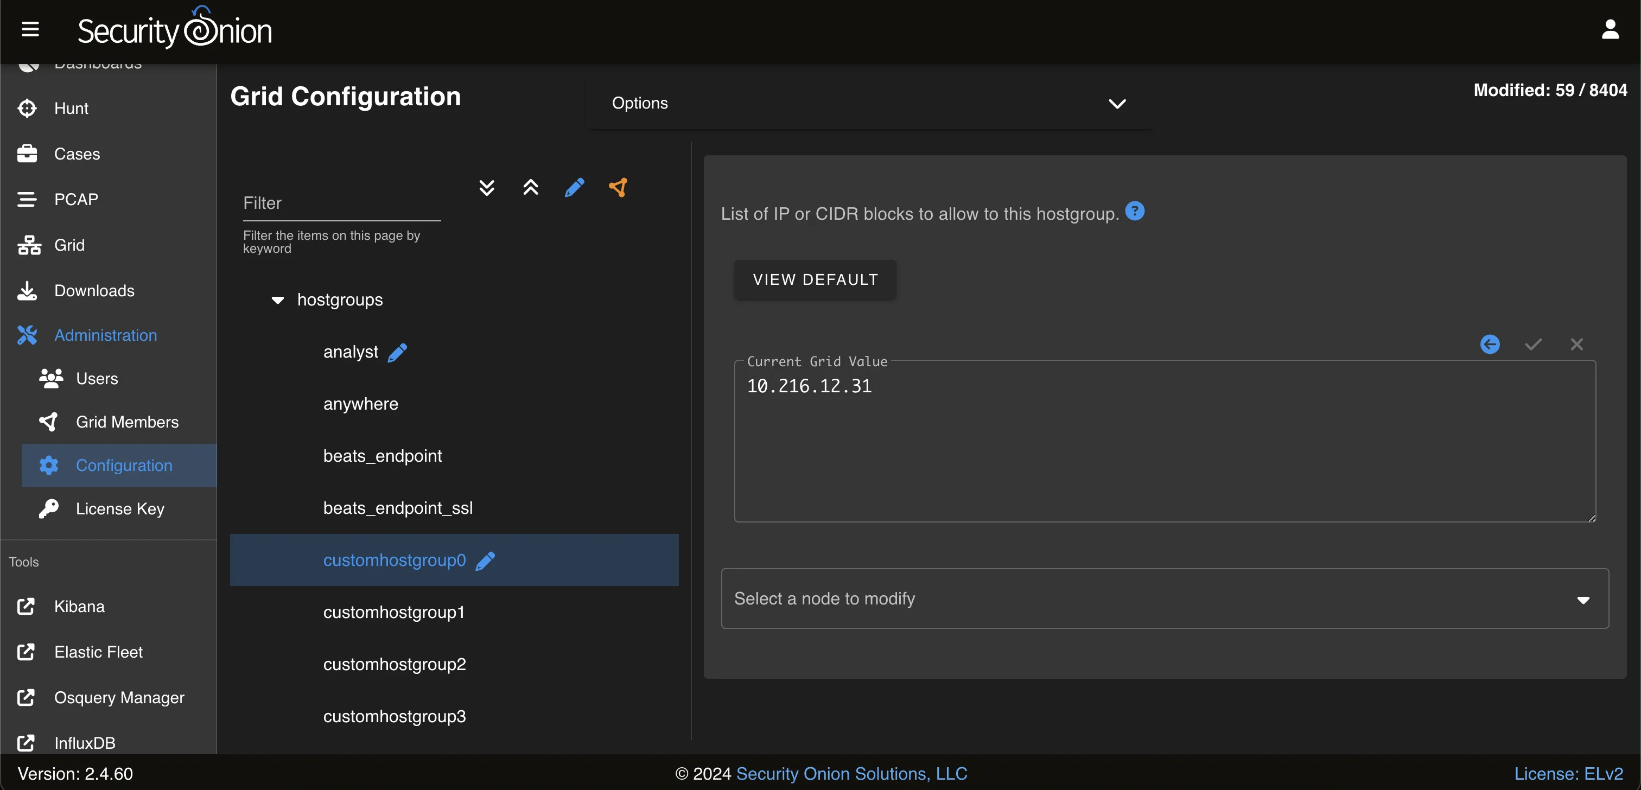Click the Filter keyword input field
1641x790 pixels.
coord(341,203)
